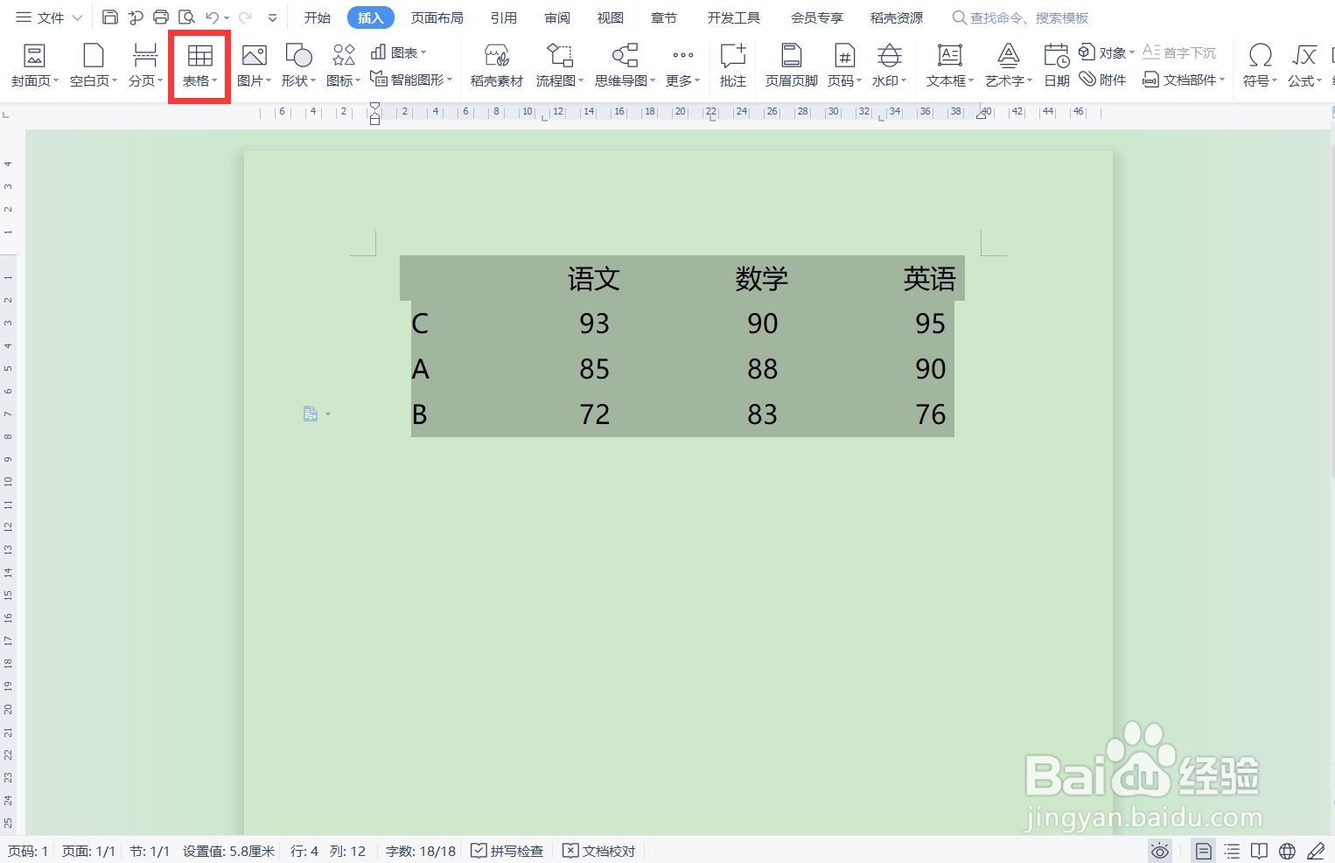1335x863 pixels.
Task: Toggle Document Proofreading (文档校对) in status bar
Action: coord(599,851)
